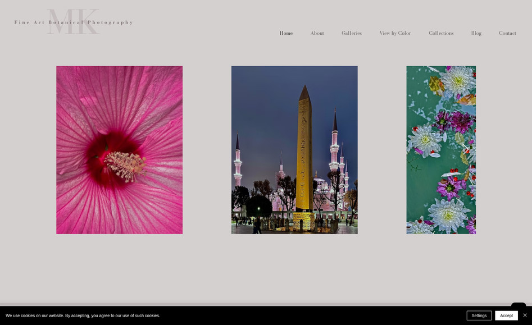The height and width of the screenshot is (325, 532).
Task: Select the Home menu item
Action: 286,33
